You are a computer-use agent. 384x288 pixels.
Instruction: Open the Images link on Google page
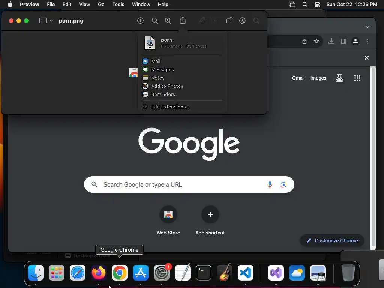pos(318,78)
